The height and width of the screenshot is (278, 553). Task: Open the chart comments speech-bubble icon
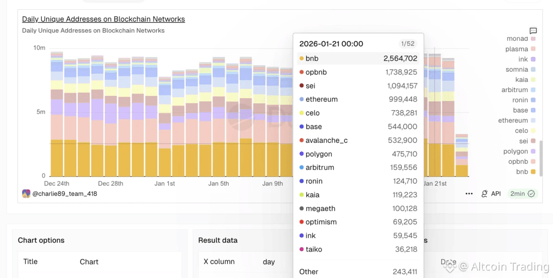(x=533, y=31)
